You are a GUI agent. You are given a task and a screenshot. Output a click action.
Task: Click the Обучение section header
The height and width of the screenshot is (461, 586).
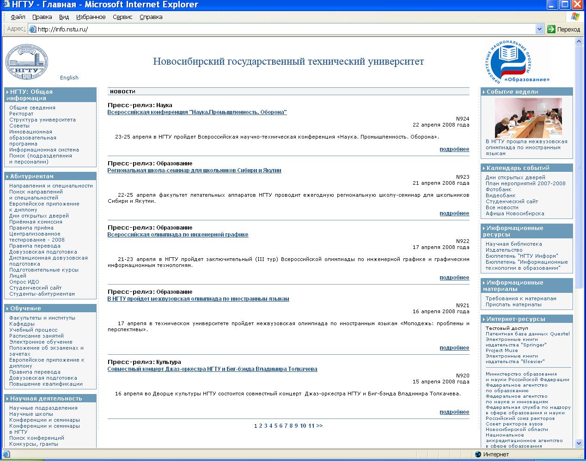click(x=50, y=309)
